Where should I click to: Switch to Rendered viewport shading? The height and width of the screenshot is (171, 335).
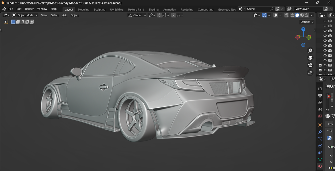pos(307,15)
